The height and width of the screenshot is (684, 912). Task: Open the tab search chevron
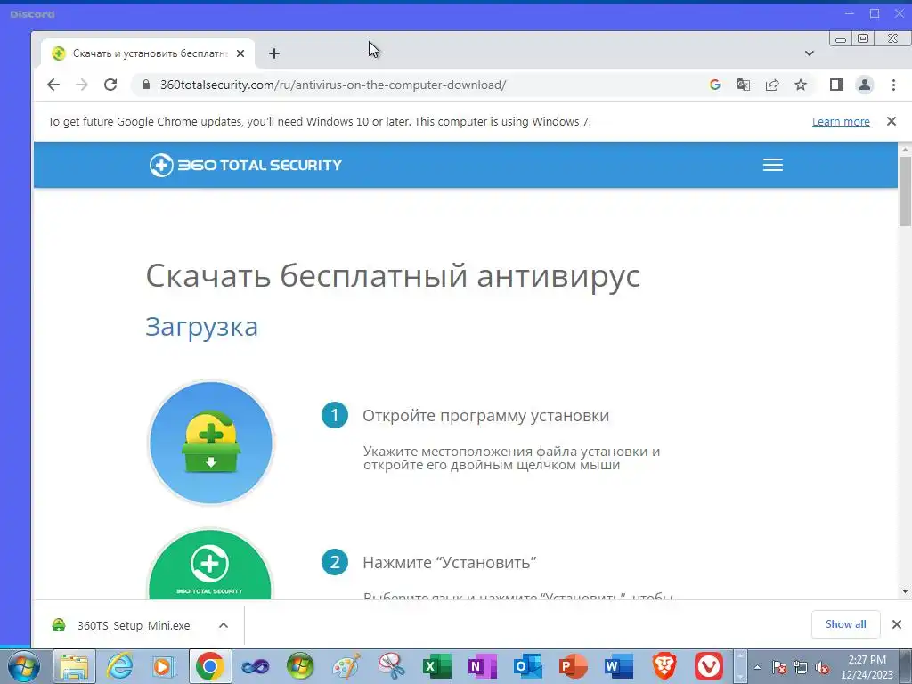tap(809, 53)
